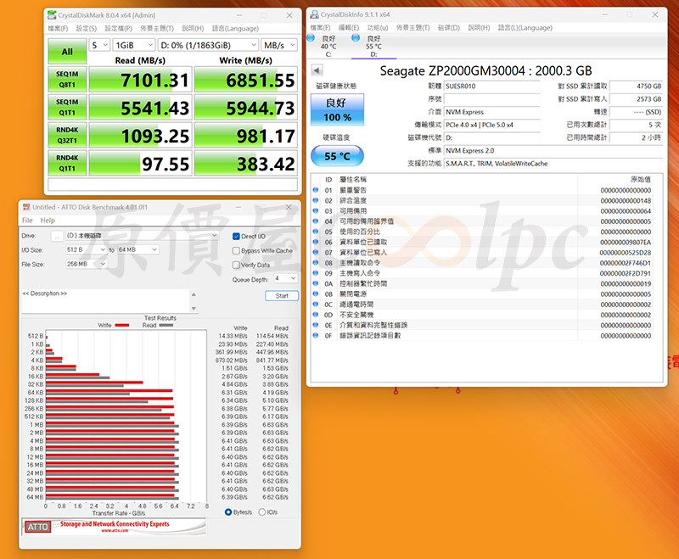Select the Bytes/s radio button
Screen dimensions: 679x559
coord(228,511)
